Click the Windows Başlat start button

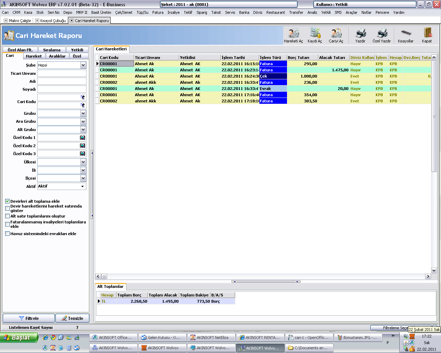click(19, 337)
